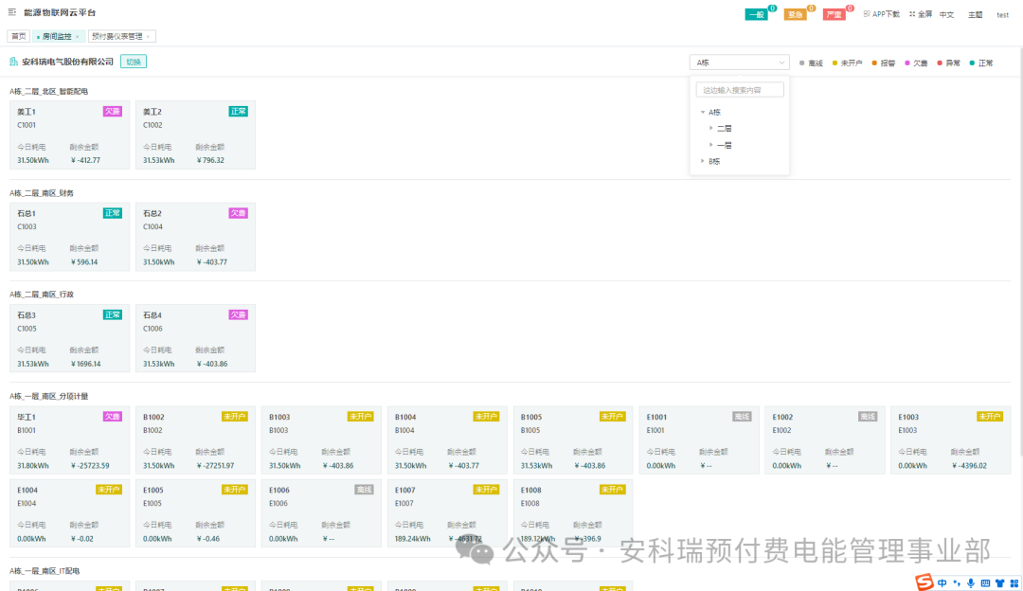The image size is (1023, 591).
Task: Open the 主题 theme option
Action: tap(976, 14)
